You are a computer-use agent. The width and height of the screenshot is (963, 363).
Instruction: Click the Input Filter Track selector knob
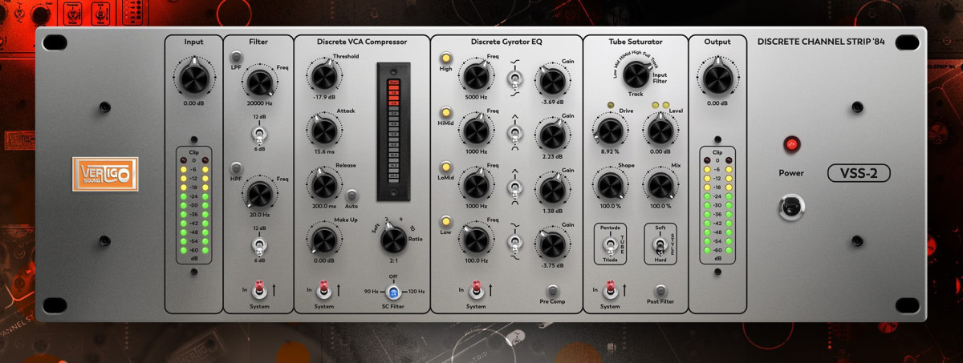coord(635,75)
